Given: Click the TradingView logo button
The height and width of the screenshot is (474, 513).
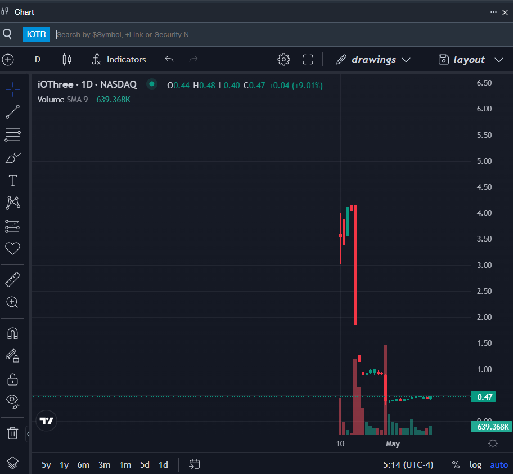Looking at the screenshot, I should coord(46,421).
